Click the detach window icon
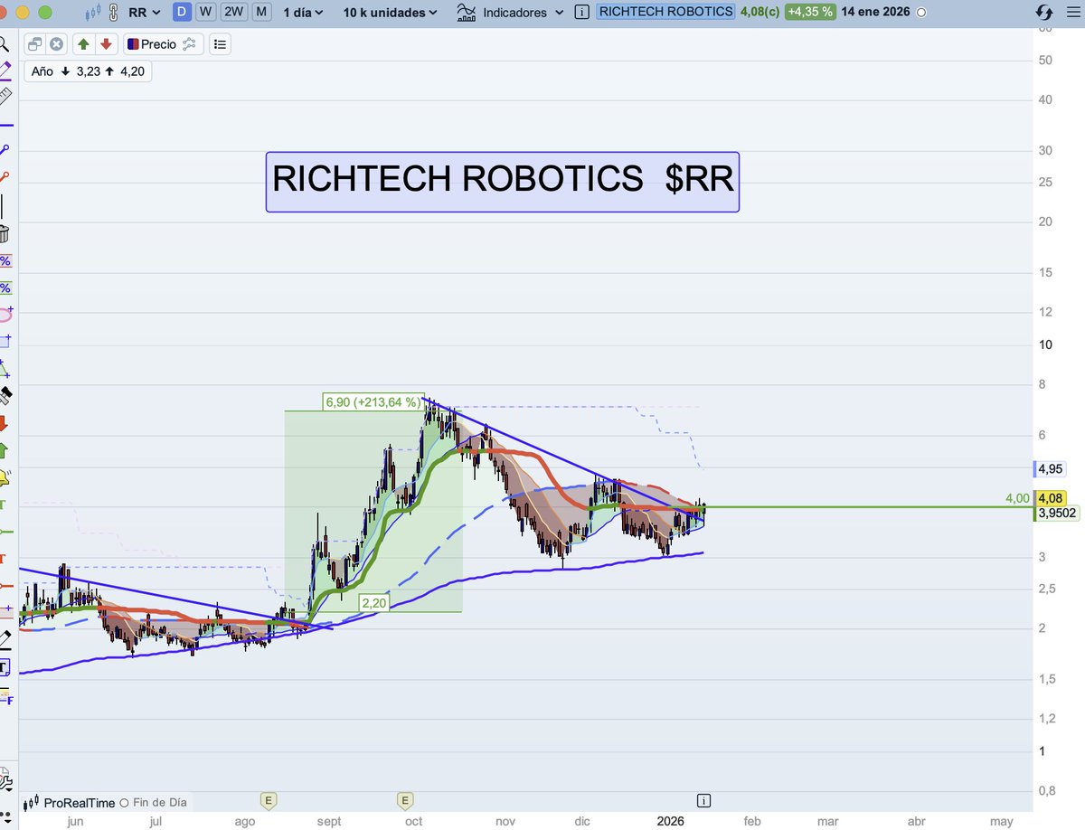 point(35,43)
